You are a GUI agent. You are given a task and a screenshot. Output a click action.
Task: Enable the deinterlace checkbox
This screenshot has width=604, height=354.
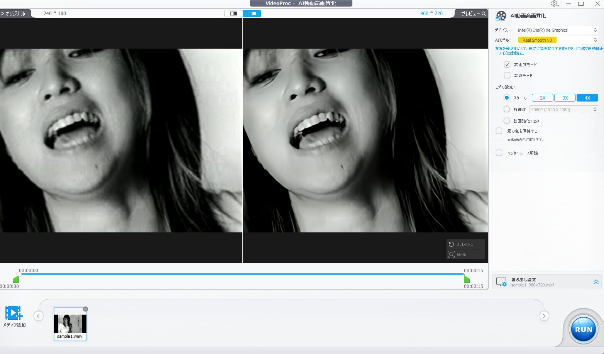[499, 153]
